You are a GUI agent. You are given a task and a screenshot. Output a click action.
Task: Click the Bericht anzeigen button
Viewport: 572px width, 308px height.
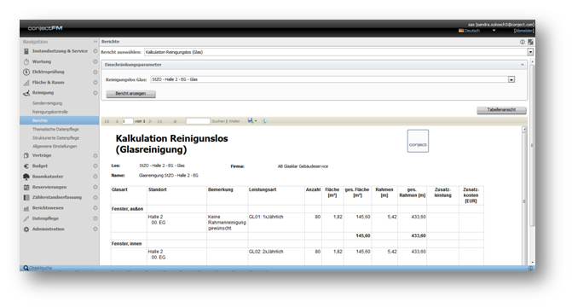130,94
